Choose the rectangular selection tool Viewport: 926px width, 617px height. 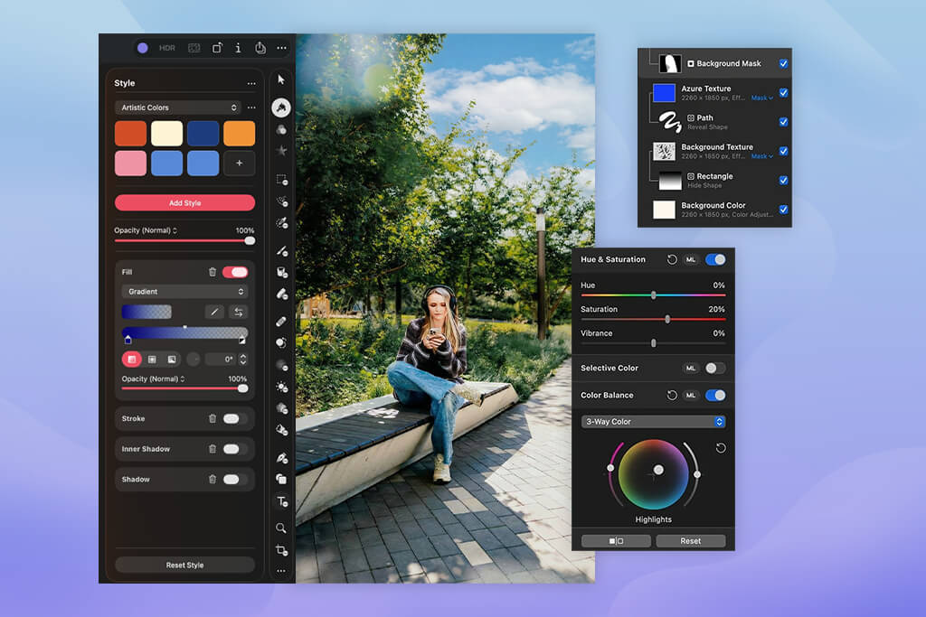[282, 180]
